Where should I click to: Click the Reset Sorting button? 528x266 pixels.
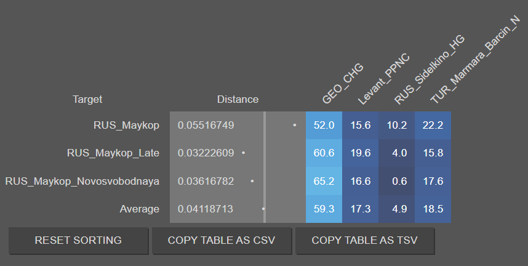click(78, 241)
